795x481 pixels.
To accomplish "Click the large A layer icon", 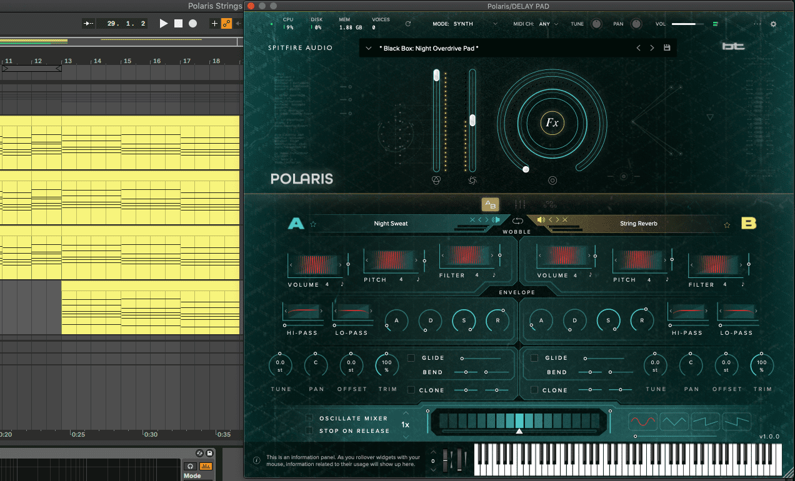I will click(x=296, y=224).
